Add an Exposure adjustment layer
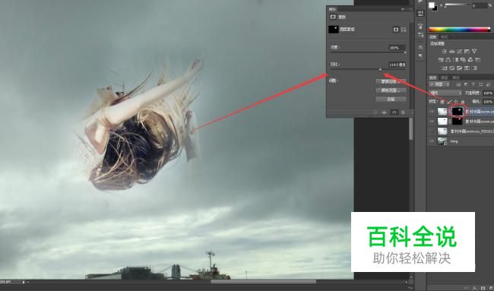Image resolution: width=494 pixels, height=291 pixels. point(467,52)
